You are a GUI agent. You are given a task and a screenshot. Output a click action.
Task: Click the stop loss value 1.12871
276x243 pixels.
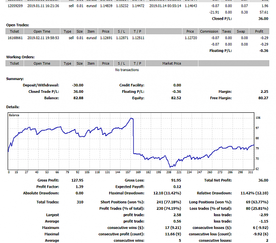(122, 38)
